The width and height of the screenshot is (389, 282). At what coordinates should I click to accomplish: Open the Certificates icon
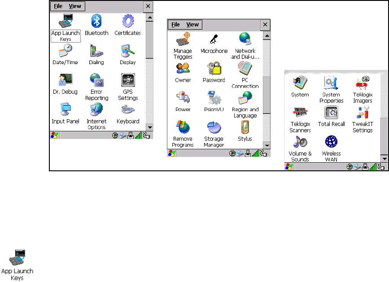(x=127, y=25)
